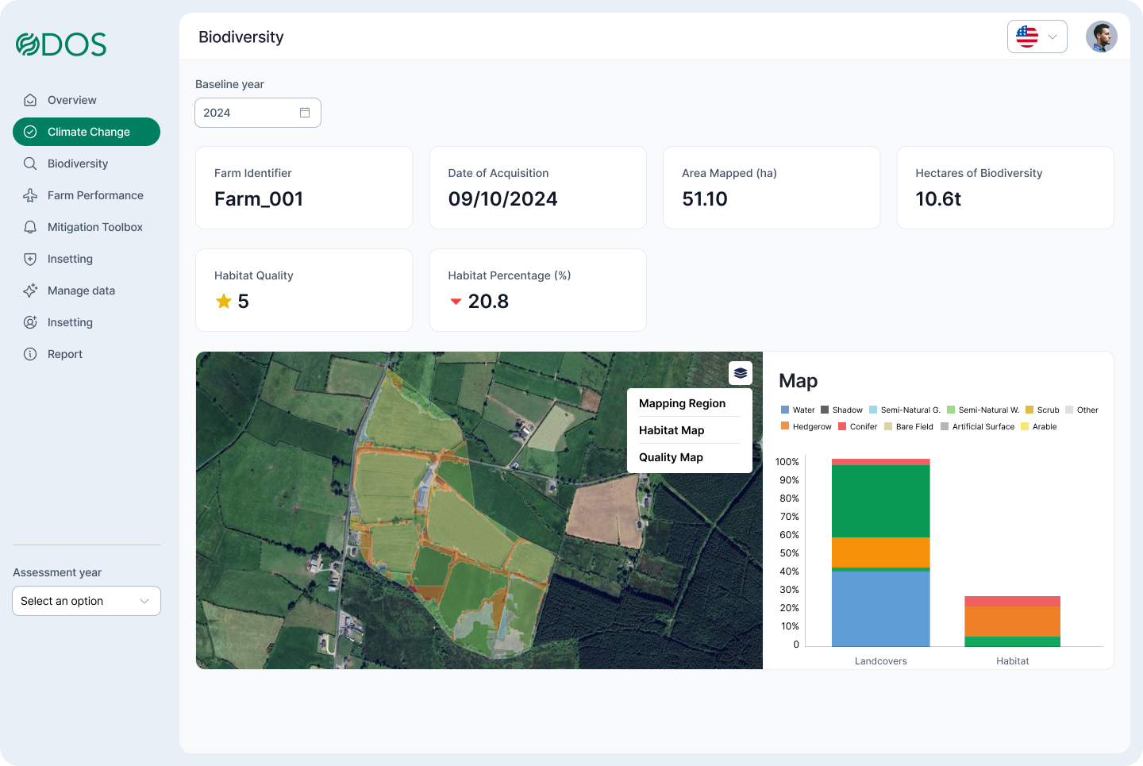The height and width of the screenshot is (766, 1143).
Task: Click the Baseline year 2024 input
Action: point(258,113)
